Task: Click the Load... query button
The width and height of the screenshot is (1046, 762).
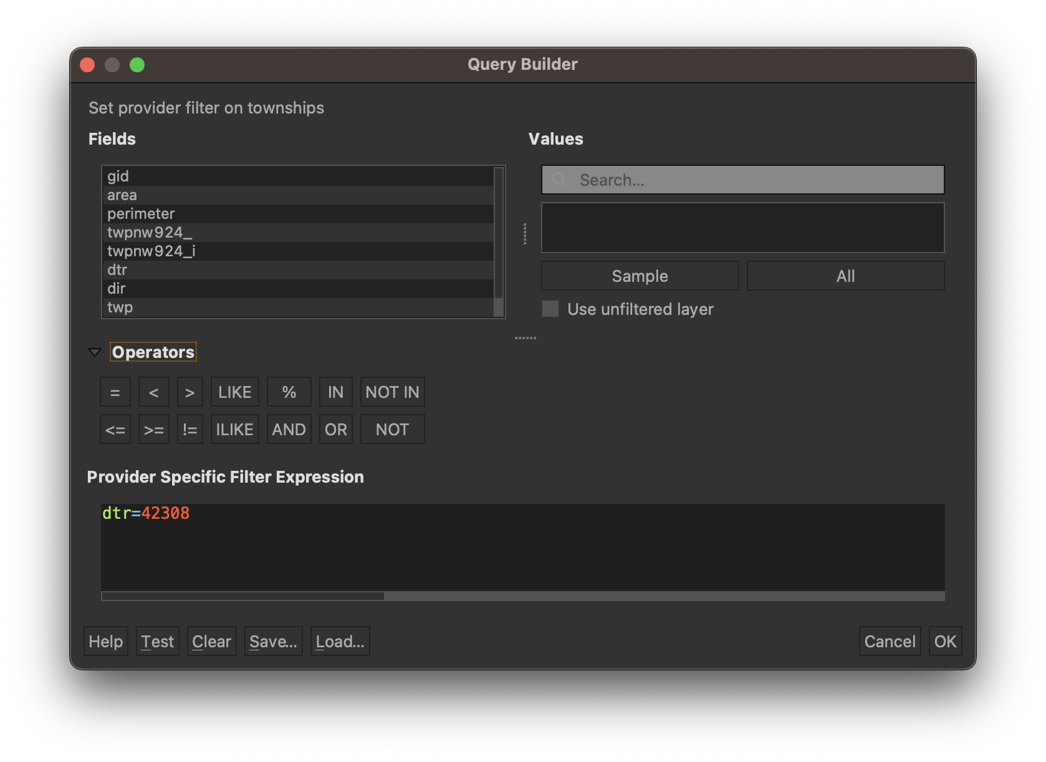Action: 340,641
